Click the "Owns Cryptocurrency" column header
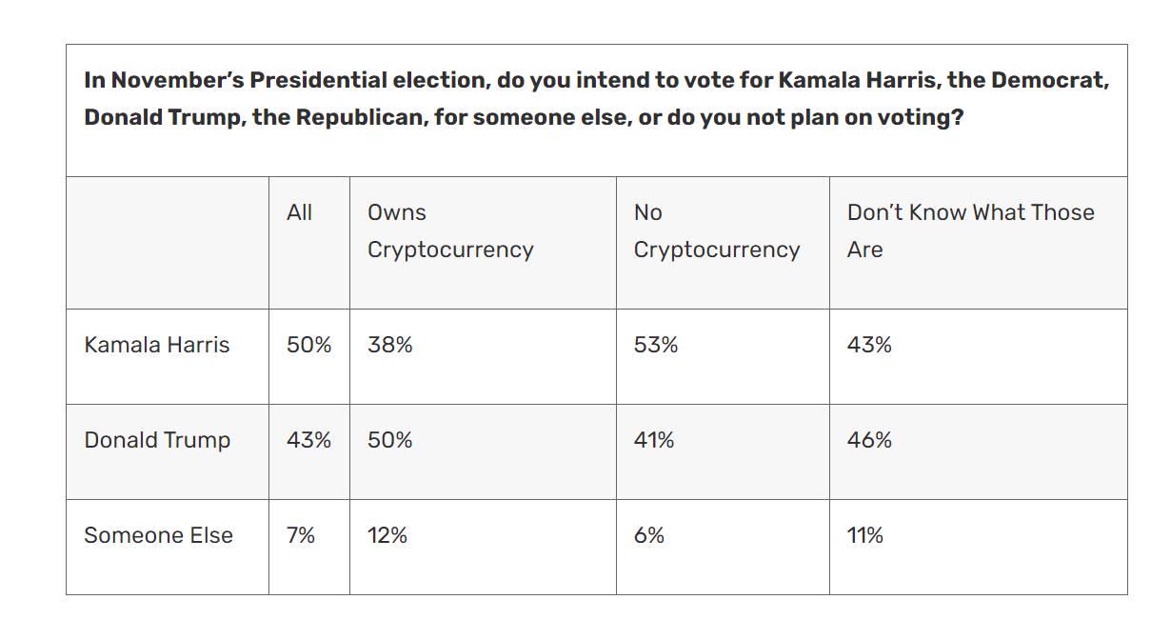1171x640 pixels. coord(450,230)
